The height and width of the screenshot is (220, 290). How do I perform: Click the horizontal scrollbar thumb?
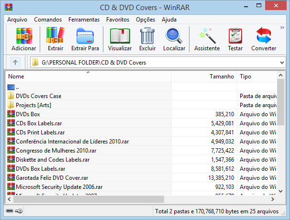pos(89,199)
